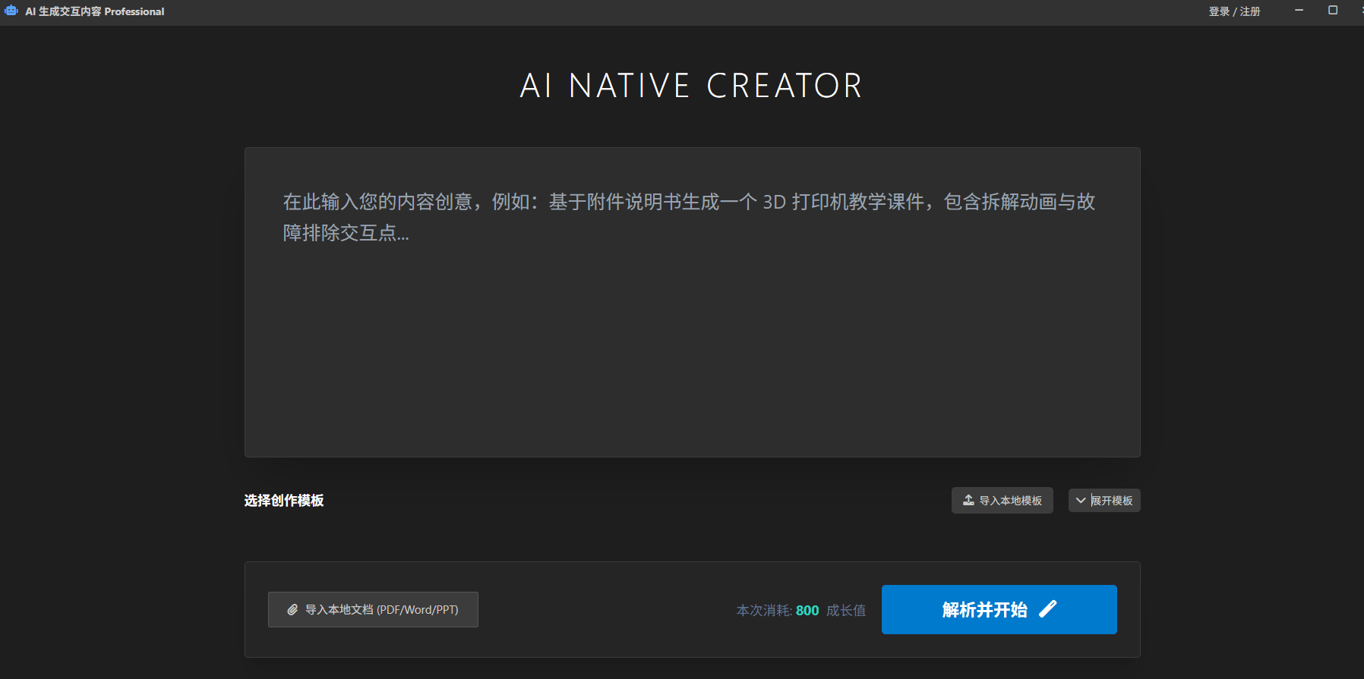This screenshot has height=679, width=1364.
Task: Click the 本次消耗 cost label
Action: pyautogui.click(x=763, y=611)
